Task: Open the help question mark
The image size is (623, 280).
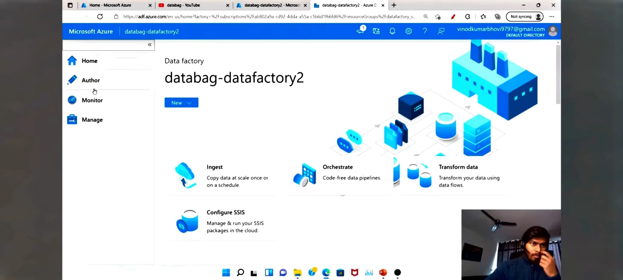Action: (425, 31)
